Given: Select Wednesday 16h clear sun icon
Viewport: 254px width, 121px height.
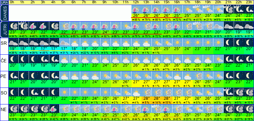Looking at the screenshot, I should pyautogui.click(x=177, y=42).
